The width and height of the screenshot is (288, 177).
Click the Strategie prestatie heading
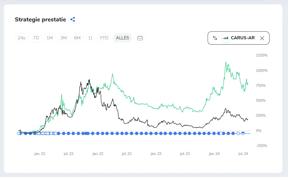(x=40, y=20)
